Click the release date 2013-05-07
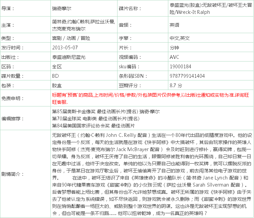This screenshot has width=254, height=218. 65,48
